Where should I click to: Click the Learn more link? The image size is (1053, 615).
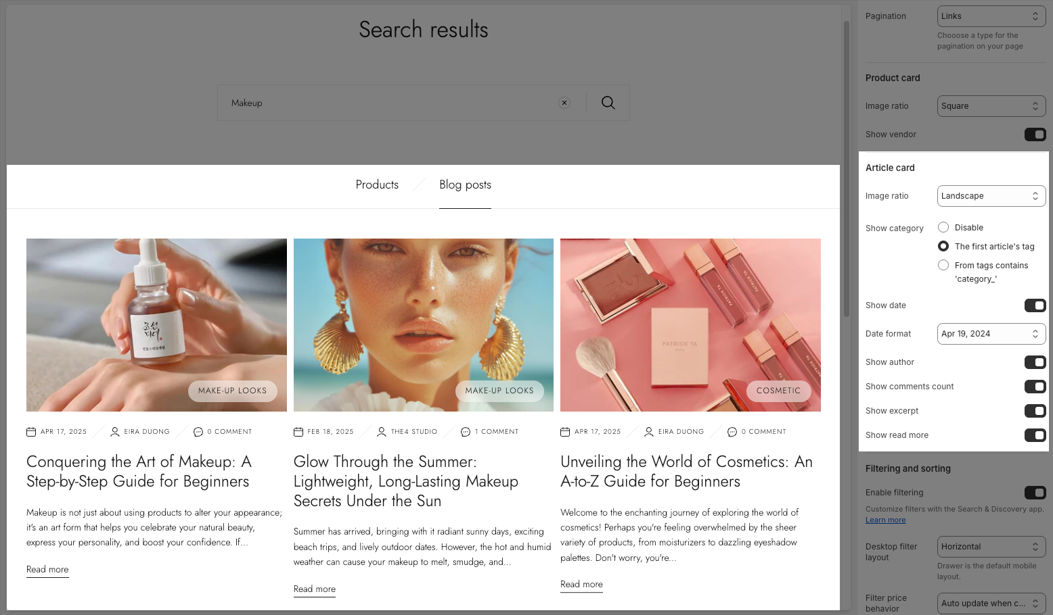[x=885, y=520]
